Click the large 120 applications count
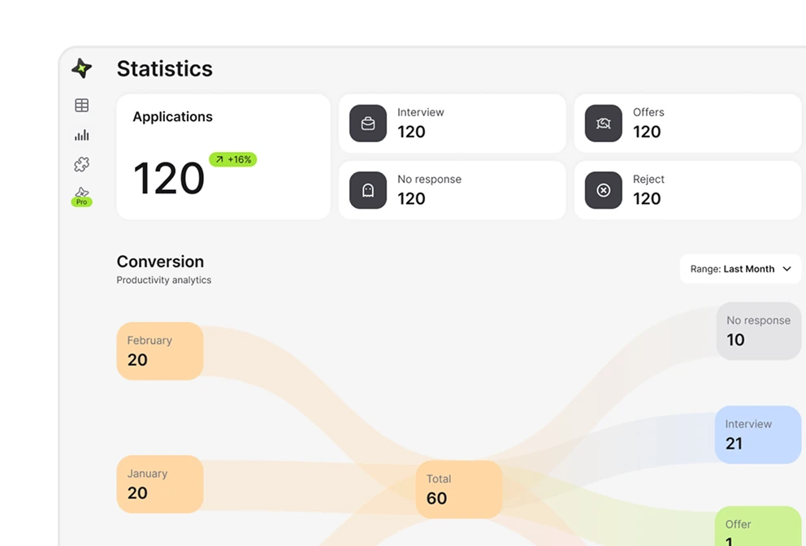Image resolution: width=806 pixels, height=546 pixels. (169, 179)
